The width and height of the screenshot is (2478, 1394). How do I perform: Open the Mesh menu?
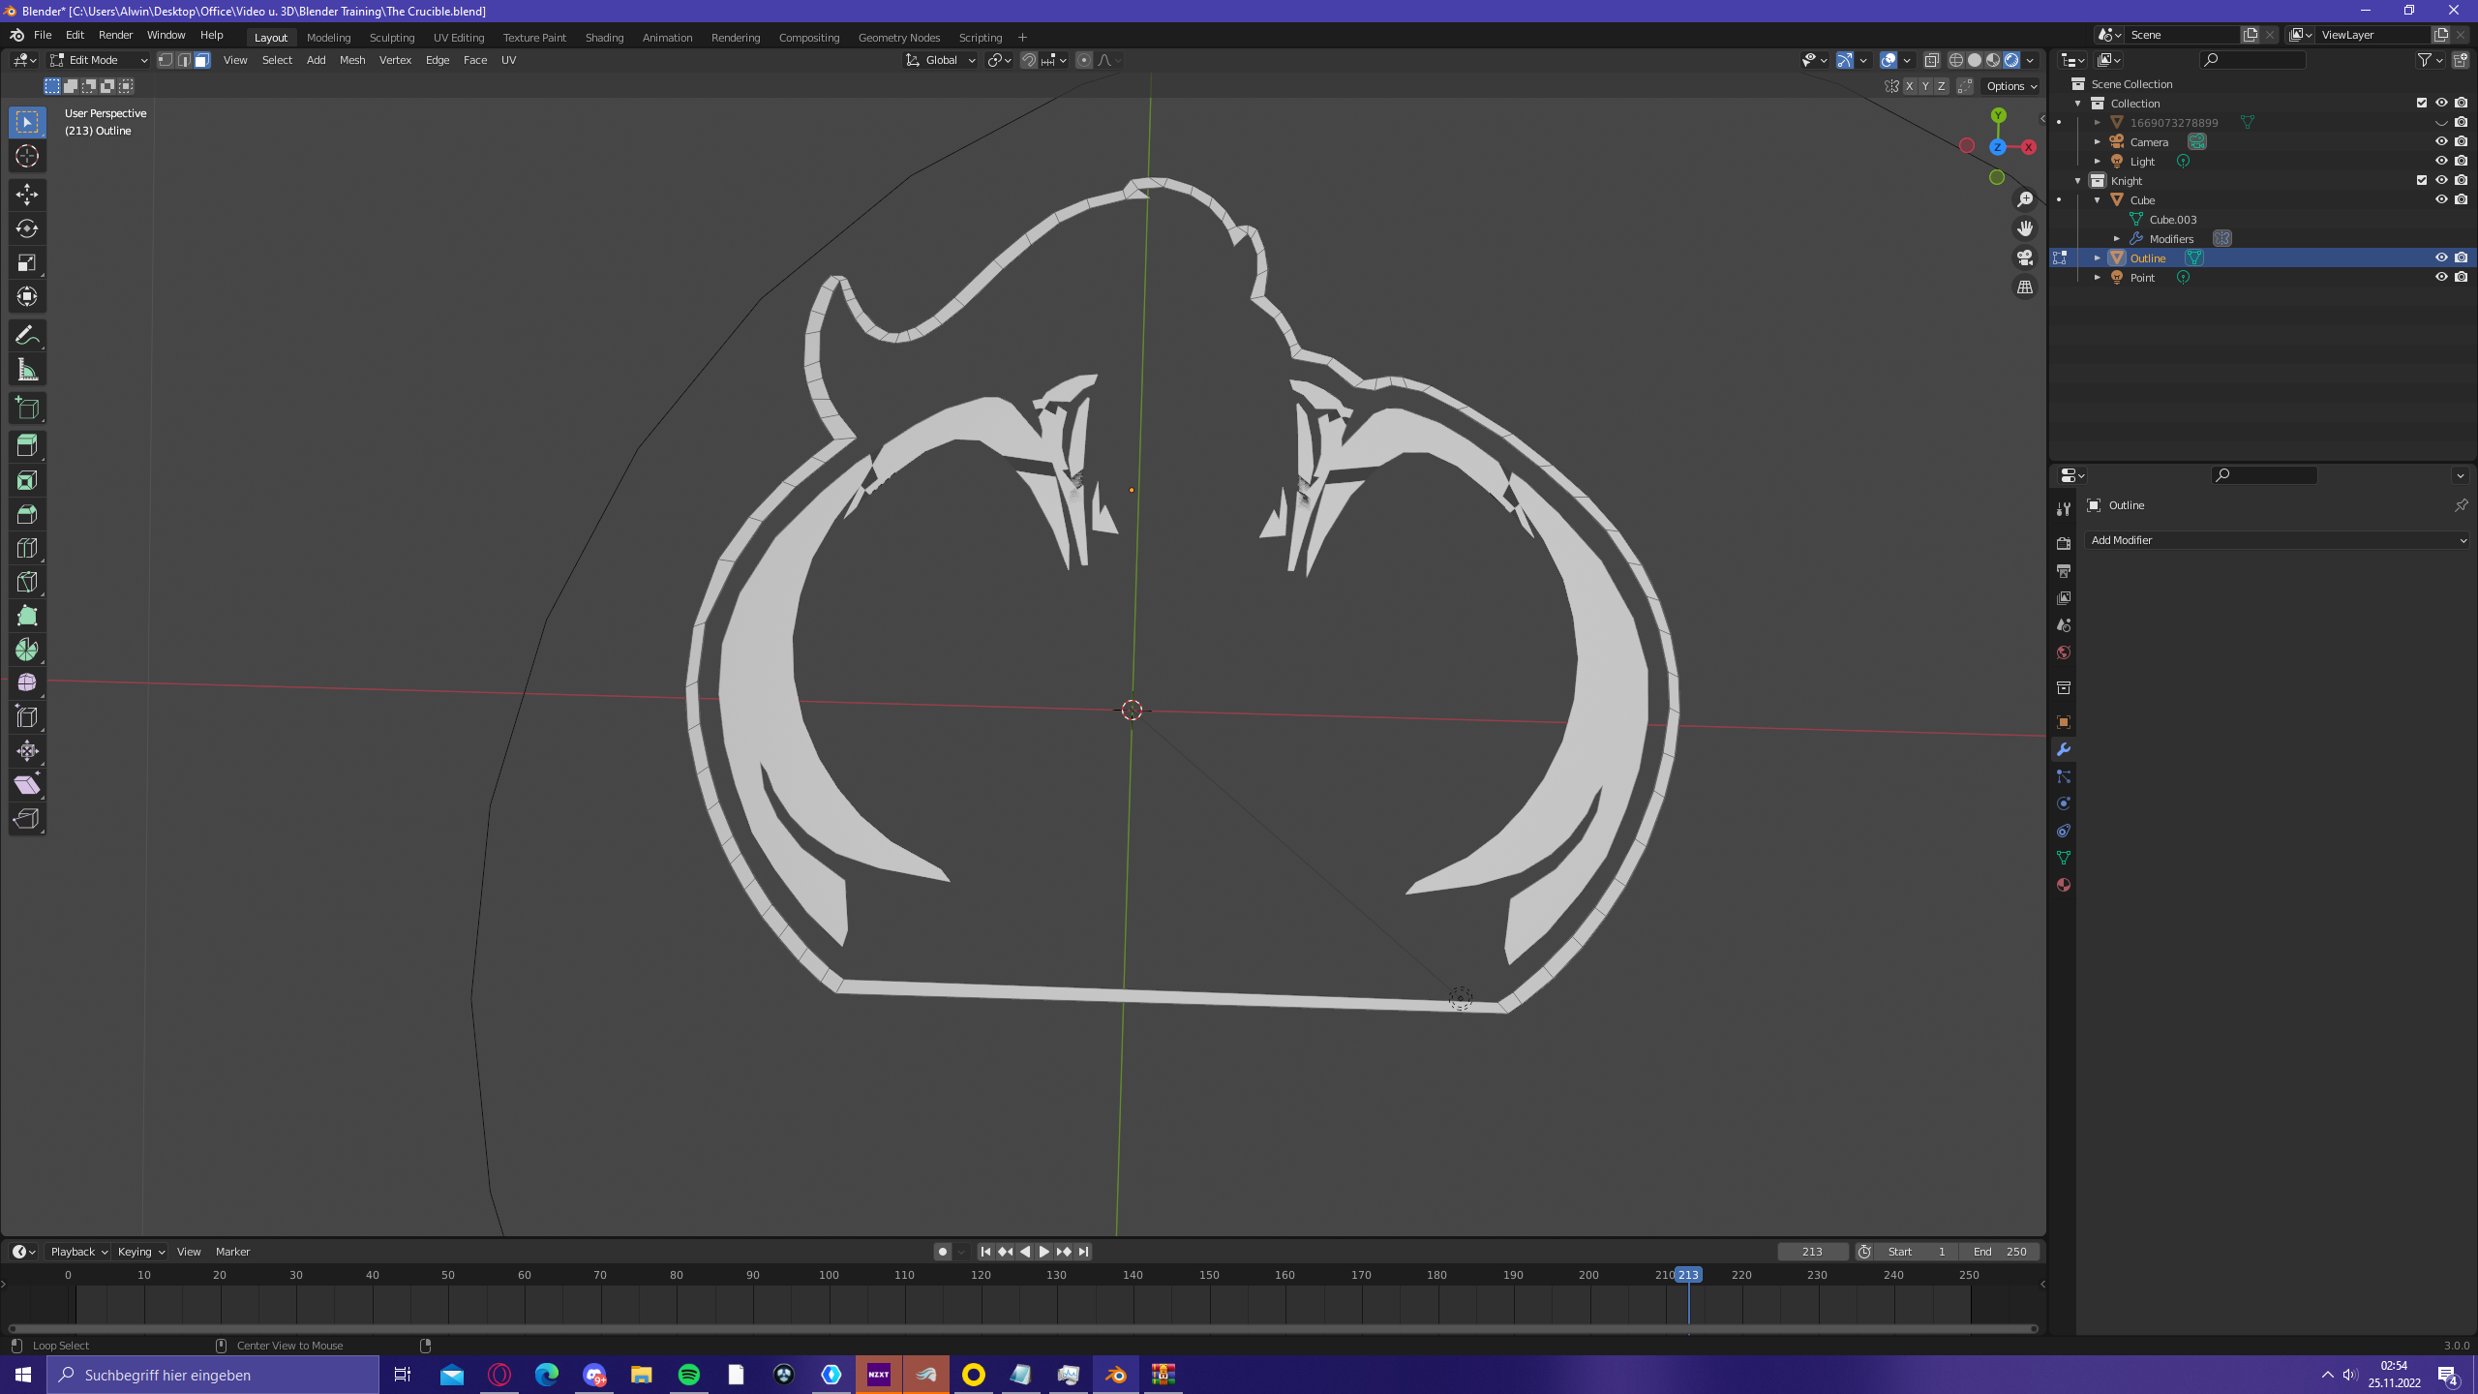click(351, 60)
